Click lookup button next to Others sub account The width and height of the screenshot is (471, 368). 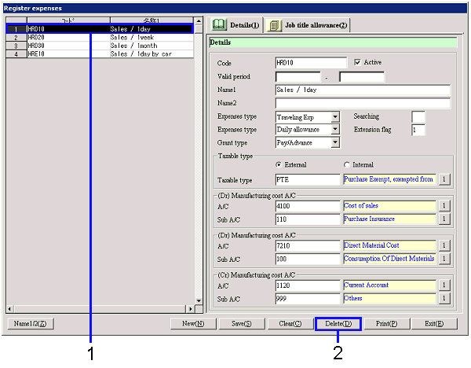[444, 299]
